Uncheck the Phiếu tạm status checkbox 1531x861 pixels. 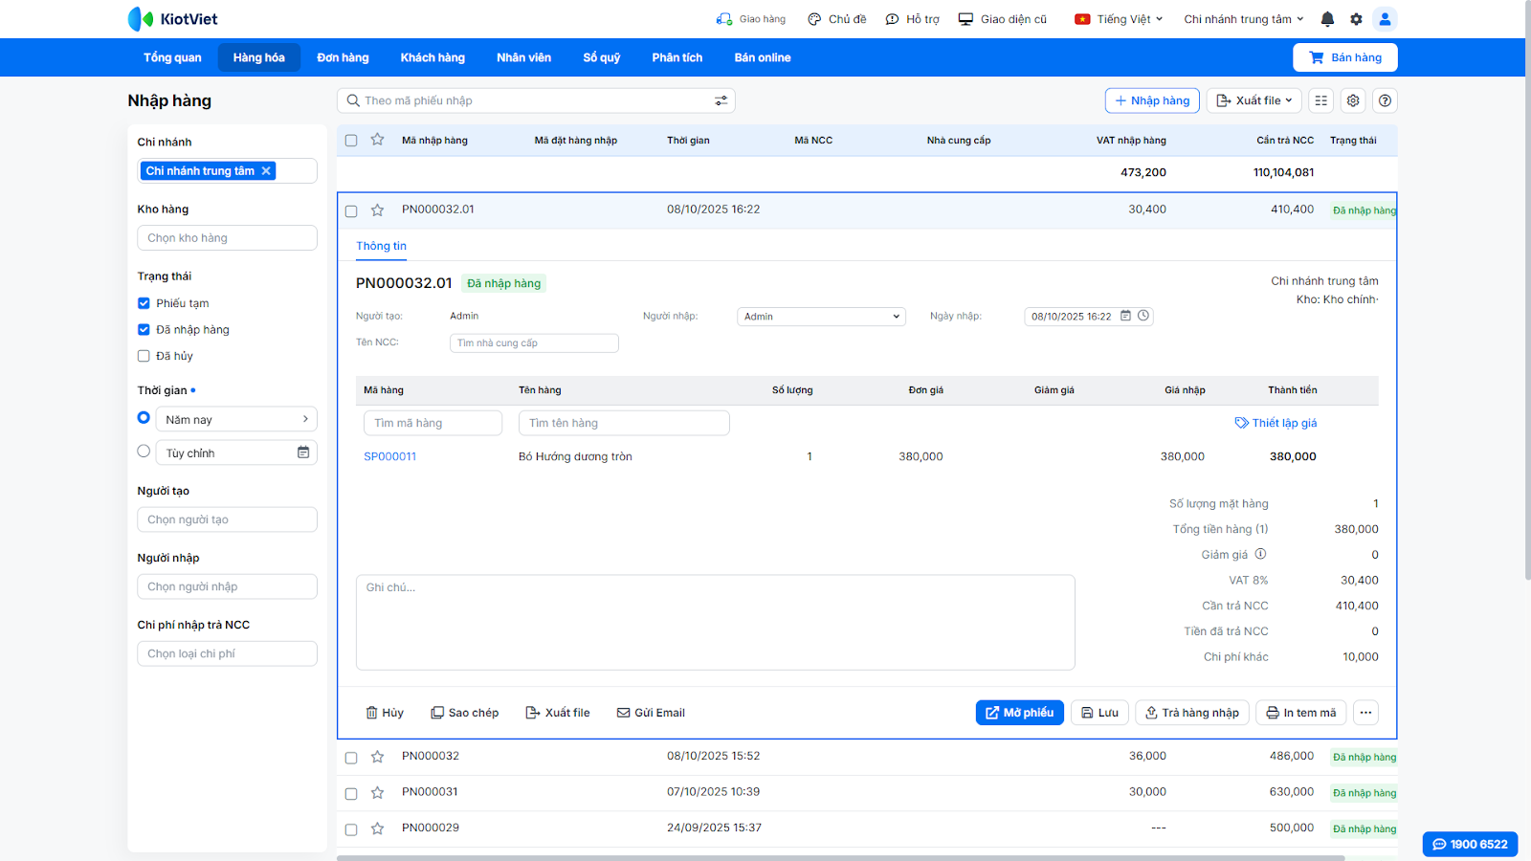(144, 303)
